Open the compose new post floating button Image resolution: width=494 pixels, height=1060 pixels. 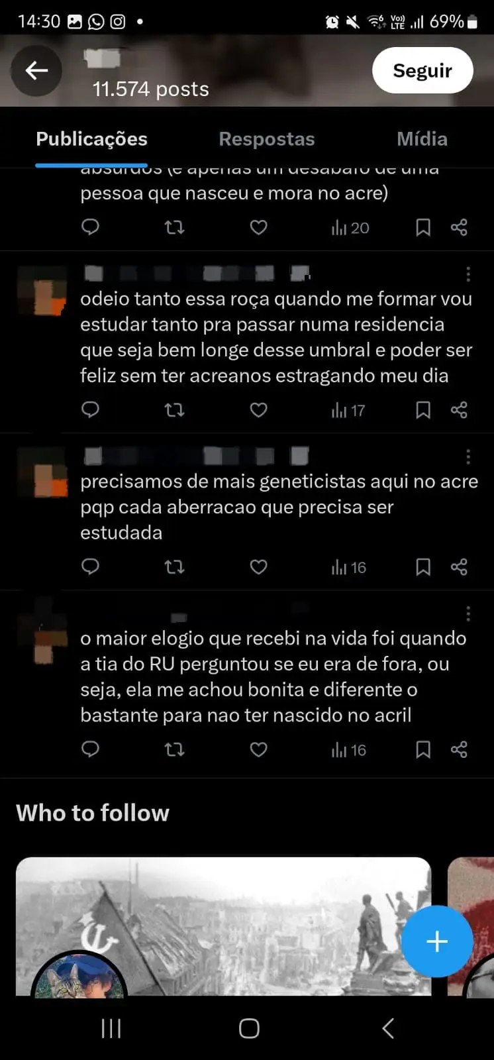pyautogui.click(x=437, y=941)
